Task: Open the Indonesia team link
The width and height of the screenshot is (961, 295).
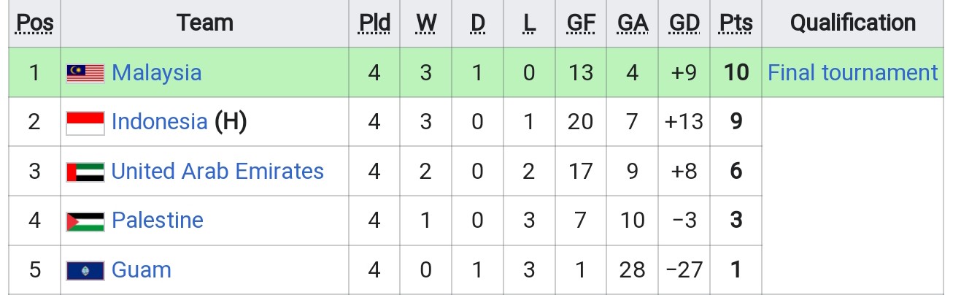Action: (x=160, y=122)
